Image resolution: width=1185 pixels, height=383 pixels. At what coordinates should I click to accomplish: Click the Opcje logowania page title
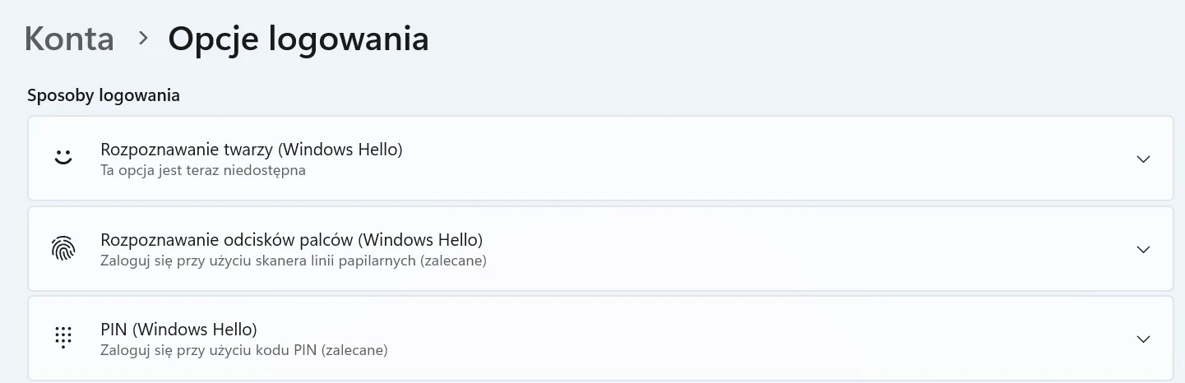coord(299,39)
